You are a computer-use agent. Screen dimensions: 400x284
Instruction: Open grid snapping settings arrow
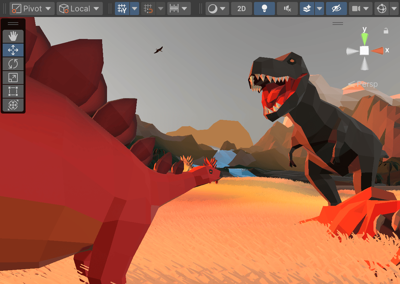tap(161, 9)
